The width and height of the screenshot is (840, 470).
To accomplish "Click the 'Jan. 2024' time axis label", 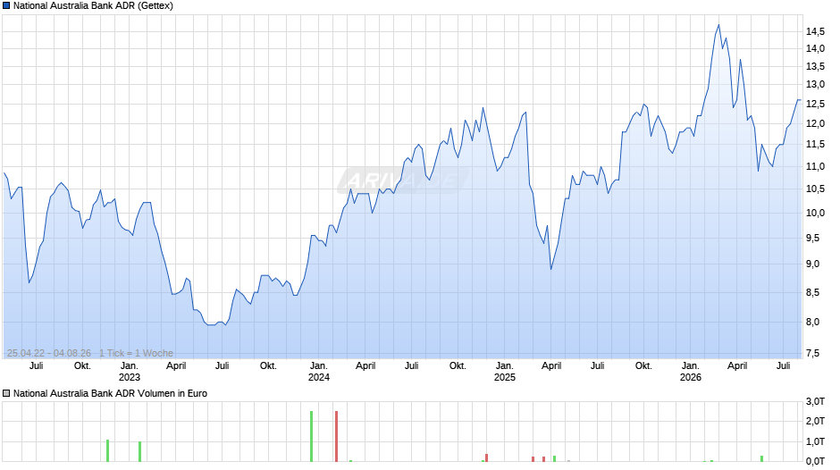I will (319, 372).
